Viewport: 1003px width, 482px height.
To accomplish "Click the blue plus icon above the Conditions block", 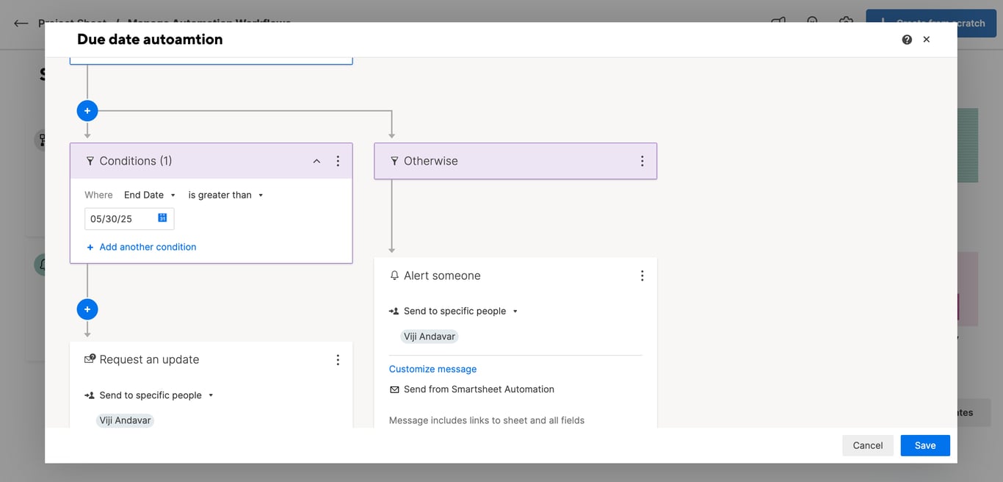I will pos(87,110).
